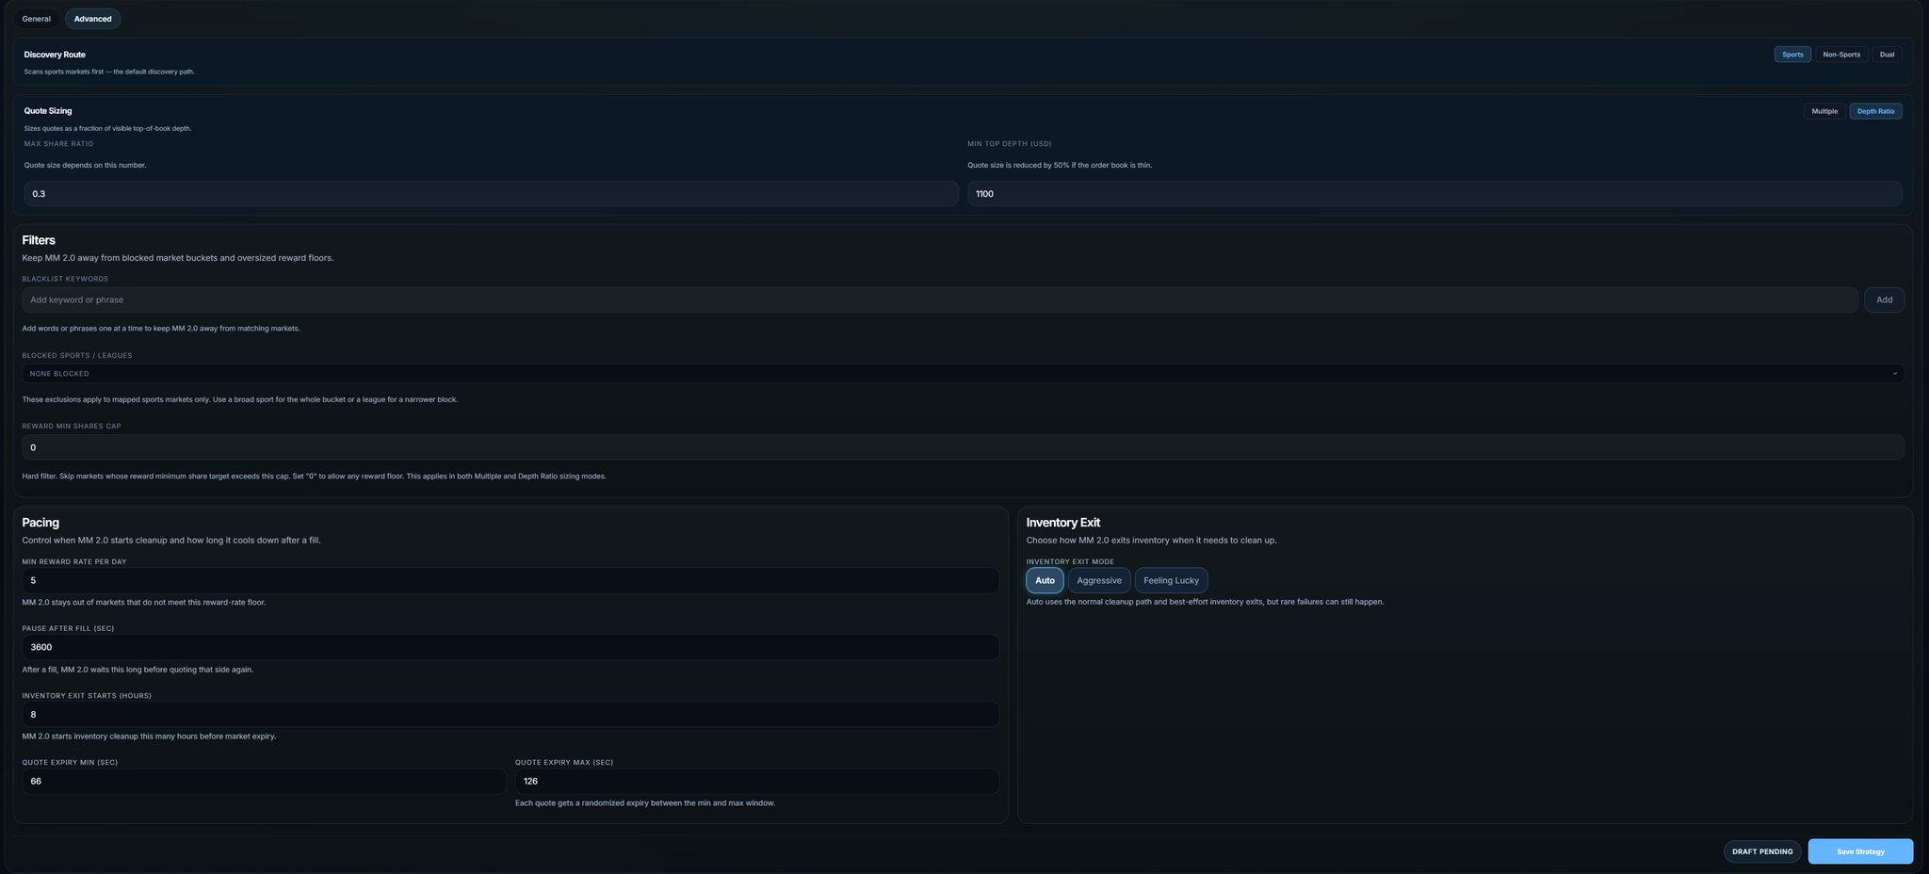
Task: Select Sports discovery route
Action: coord(1791,55)
